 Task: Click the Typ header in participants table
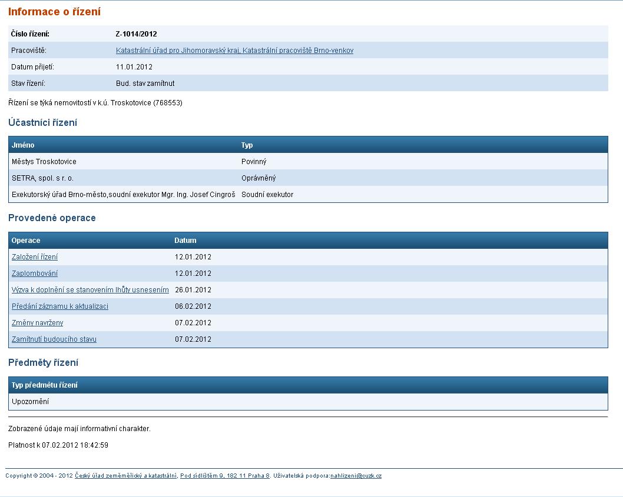247,145
